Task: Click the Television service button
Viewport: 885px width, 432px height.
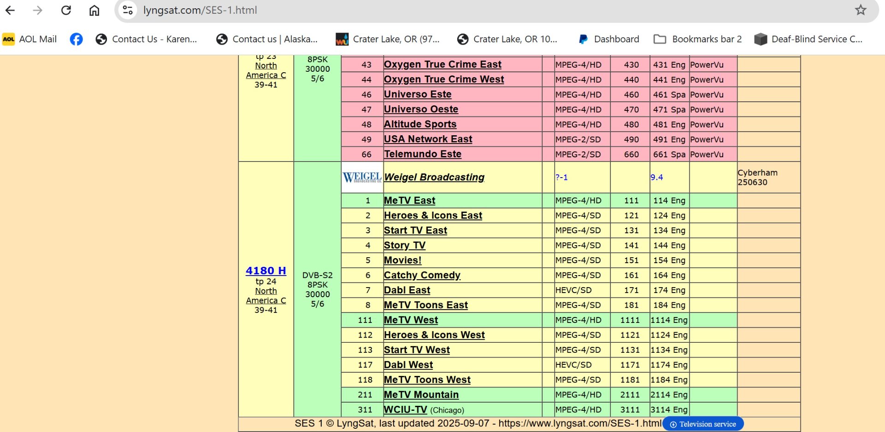Action: click(703, 424)
